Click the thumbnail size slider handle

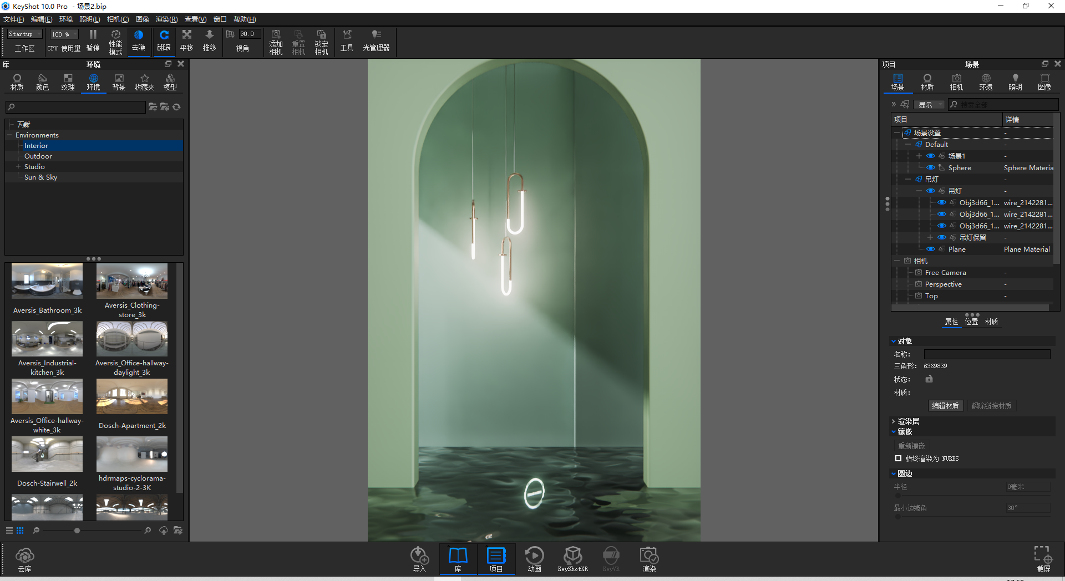[77, 531]
